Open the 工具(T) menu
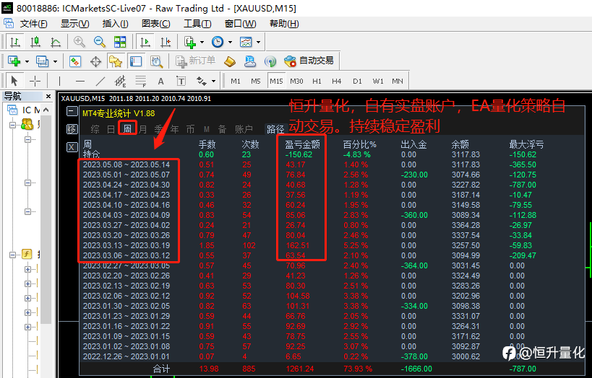This screenshot has height=378, width=592. pos(197,24)
